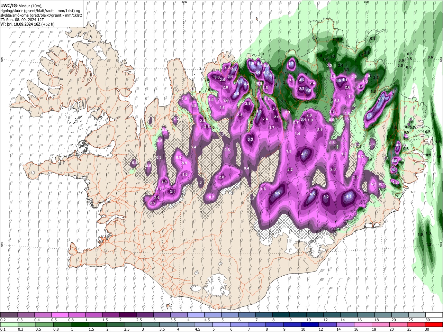Viewport: 443px width, 332px height.
Task: Pick the light purple 14–16 swatch
Action: [345, 324]
